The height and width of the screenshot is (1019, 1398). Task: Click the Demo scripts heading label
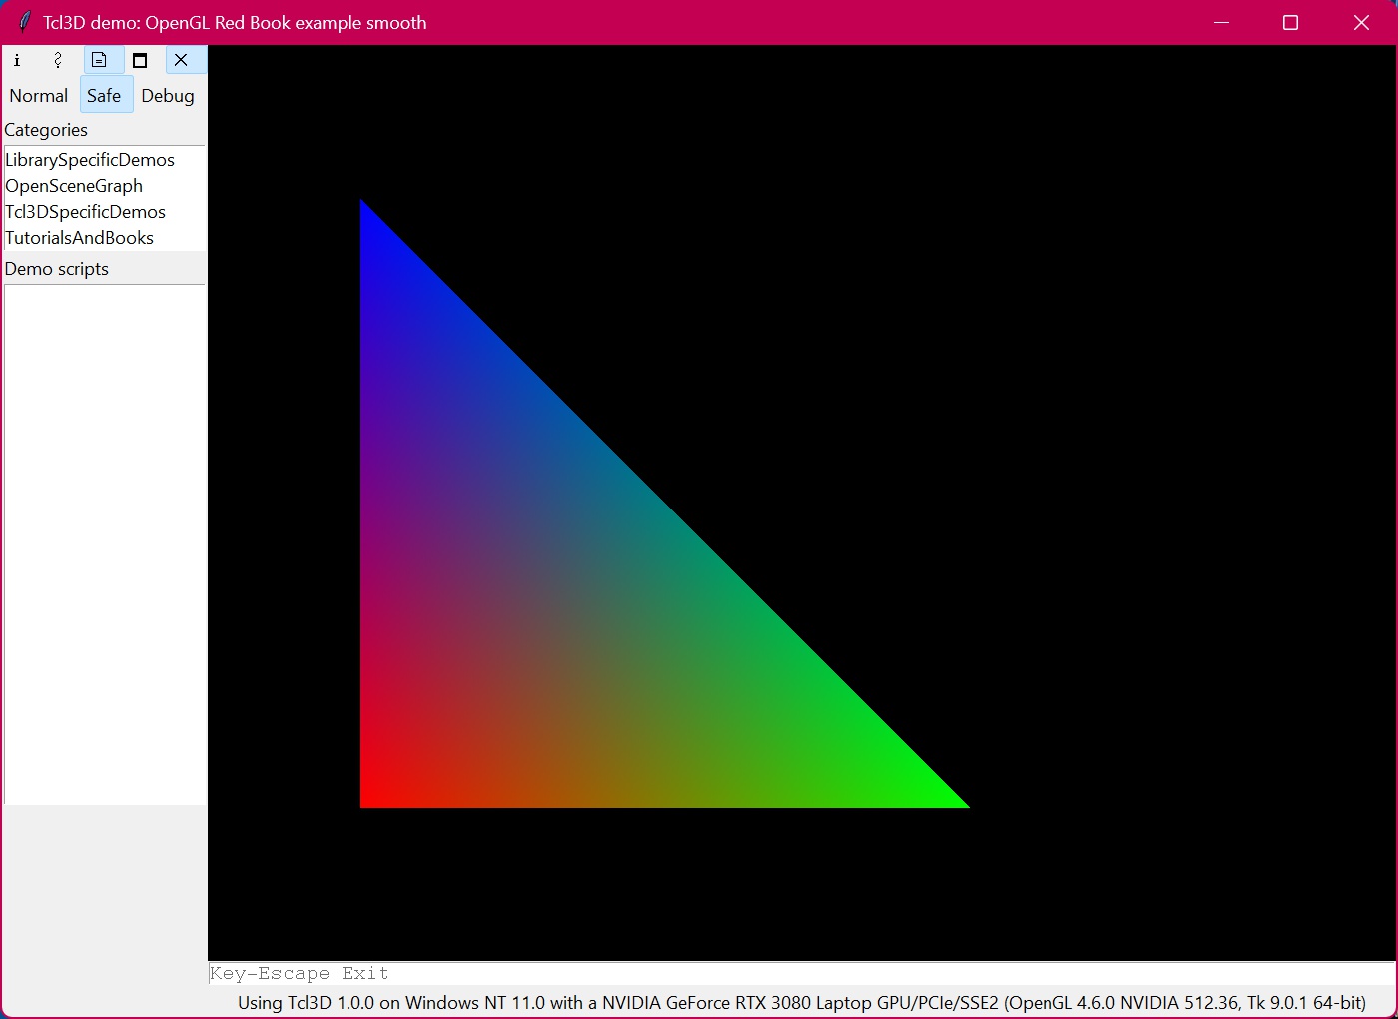(x=57, y=269)
